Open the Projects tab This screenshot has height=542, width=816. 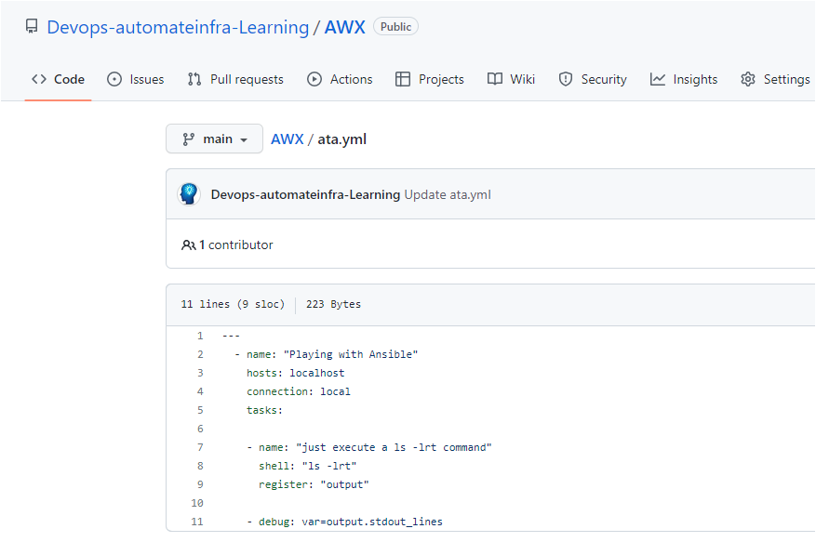(430, 79)
